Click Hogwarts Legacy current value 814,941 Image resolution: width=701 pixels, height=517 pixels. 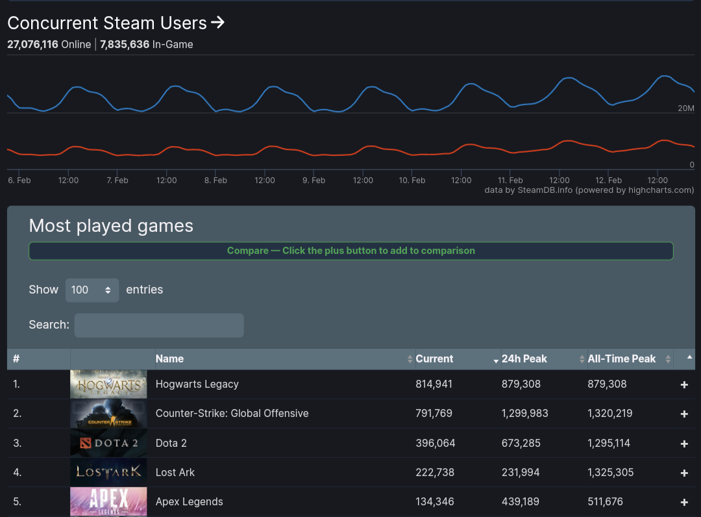pyautogui.click(x=434, y=384)
